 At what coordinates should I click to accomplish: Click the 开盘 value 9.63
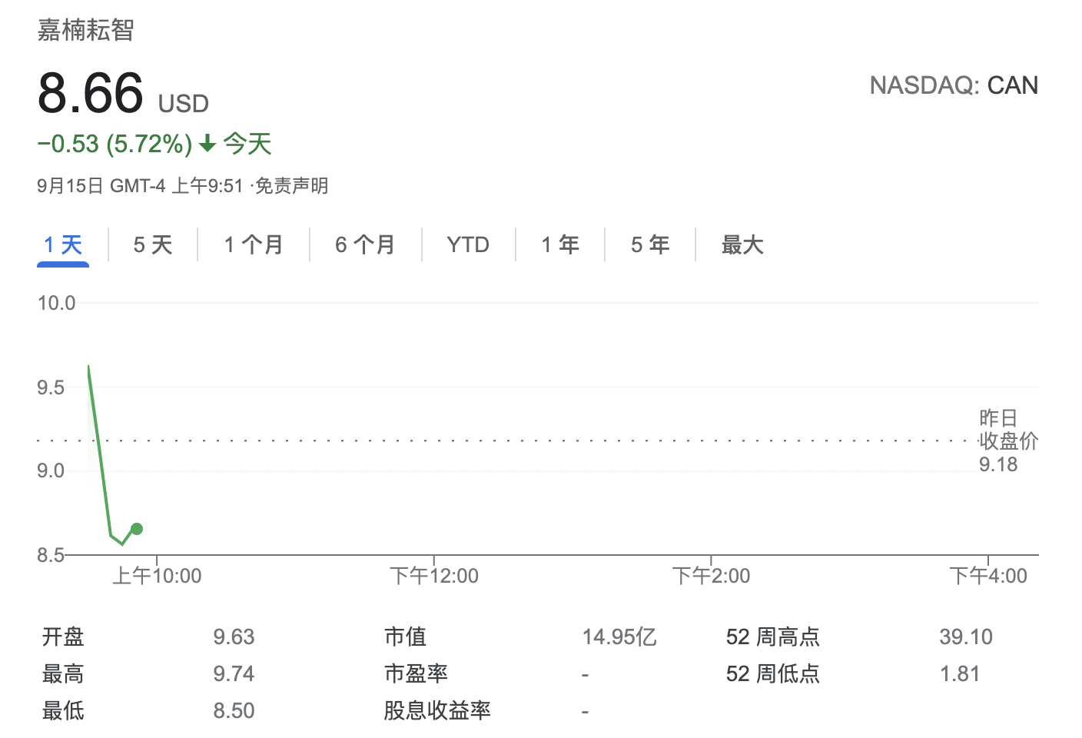click(x=234, y=637)
